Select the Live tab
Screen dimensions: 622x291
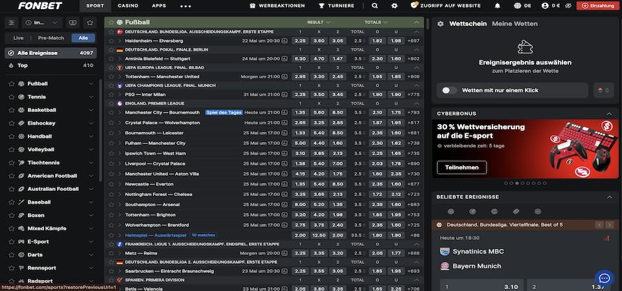18,38
